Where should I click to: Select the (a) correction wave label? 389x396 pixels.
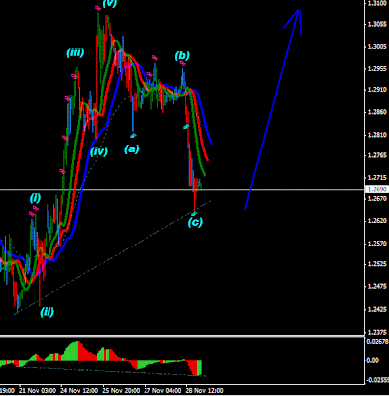point(132,149)
